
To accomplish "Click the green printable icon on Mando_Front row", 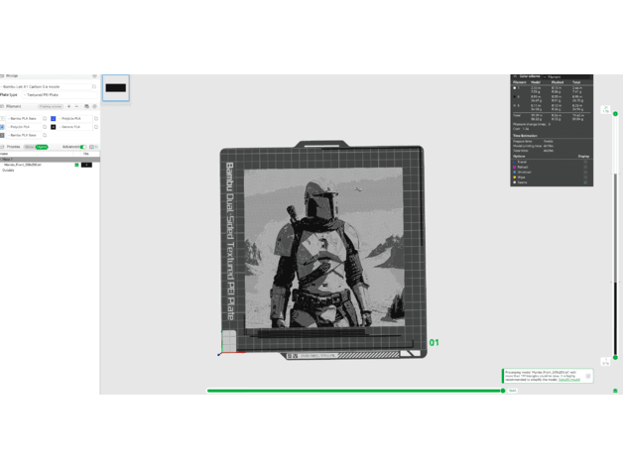I will [x=76, y=165].
